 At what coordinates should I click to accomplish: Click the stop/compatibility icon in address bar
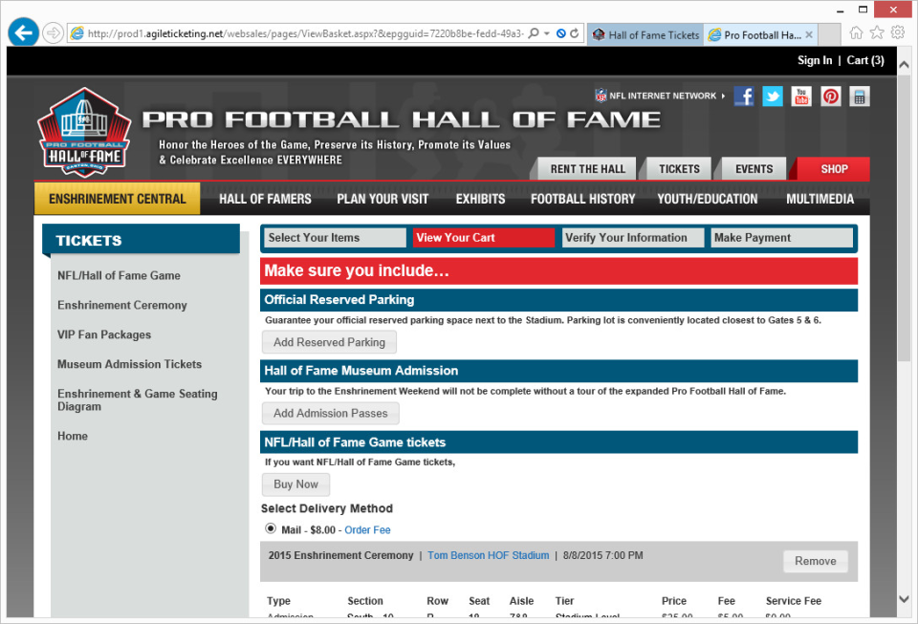(x=561, y=33)
